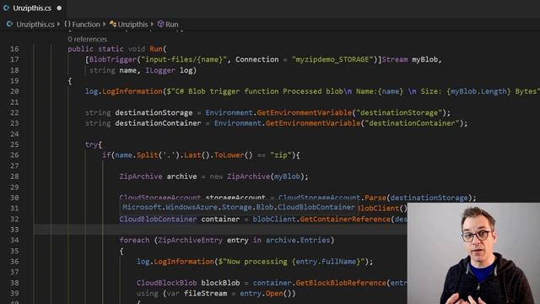The image size is (540, 304).
Task: Open the Function namespace breadcrumb
Action: coord(86,24)
